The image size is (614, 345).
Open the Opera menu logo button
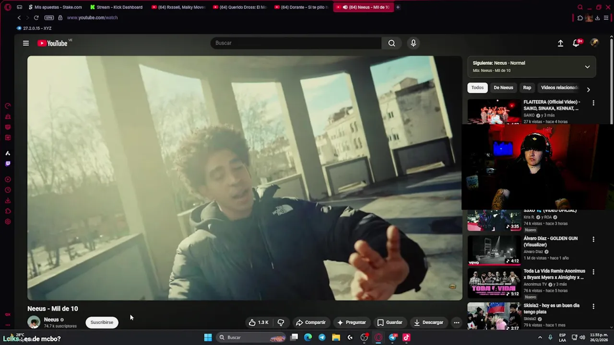[8, 7]
